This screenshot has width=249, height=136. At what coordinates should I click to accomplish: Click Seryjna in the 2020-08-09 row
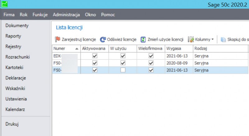(x=201, y=63)
